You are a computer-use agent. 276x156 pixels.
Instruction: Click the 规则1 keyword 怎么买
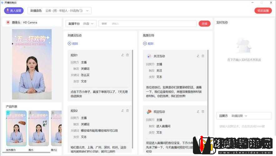[85, 75]
